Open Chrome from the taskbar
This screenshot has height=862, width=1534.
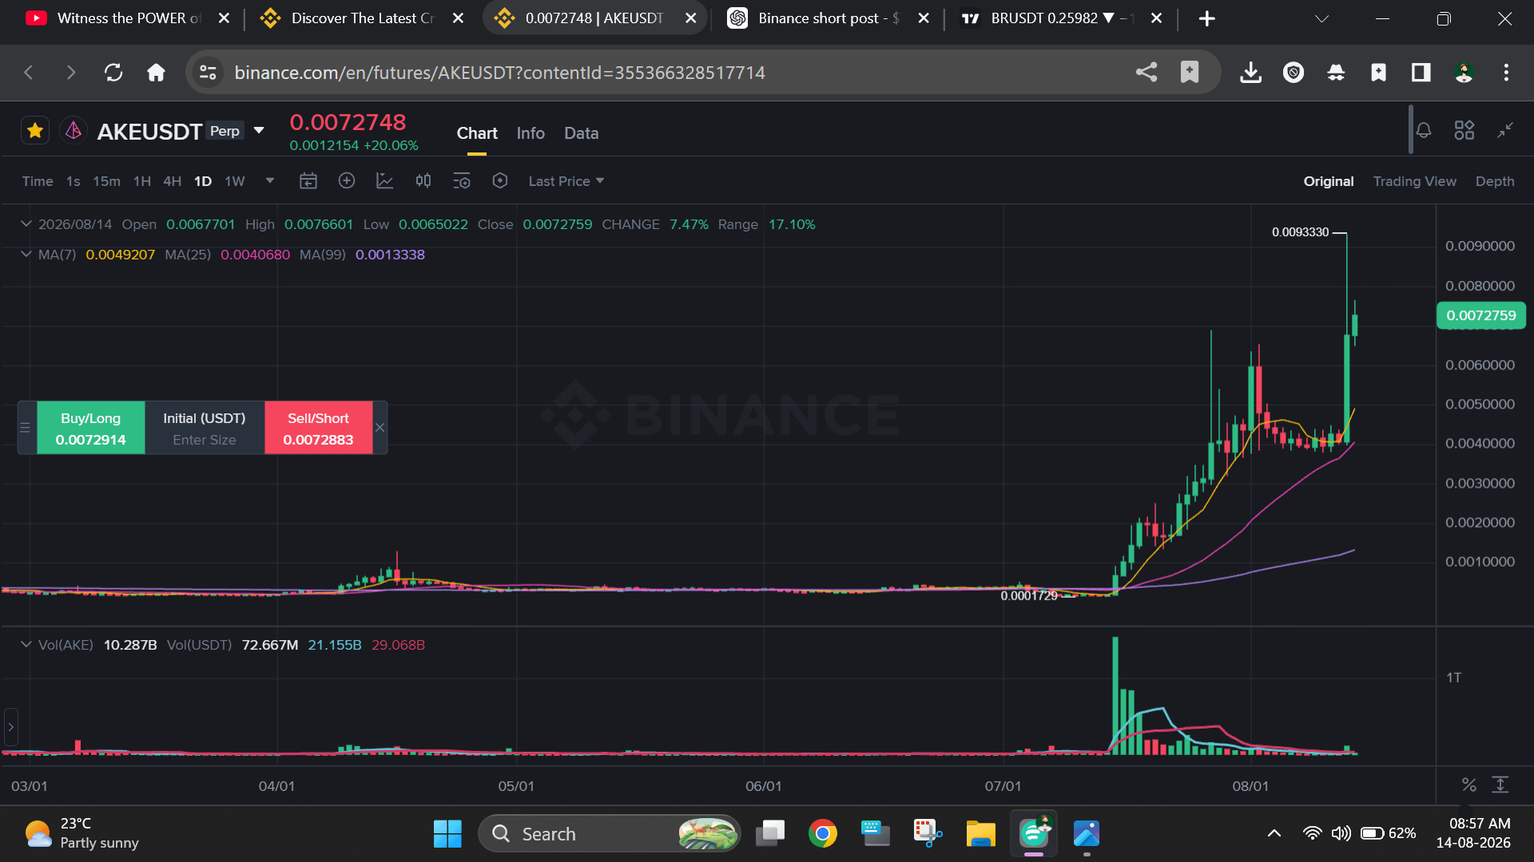click(x=822, y=833)
